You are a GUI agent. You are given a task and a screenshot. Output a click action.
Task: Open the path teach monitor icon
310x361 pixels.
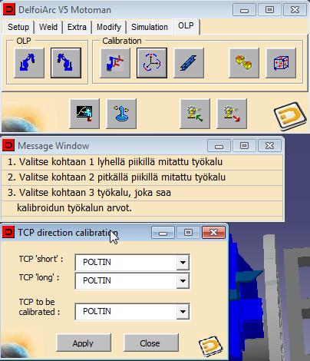84,114
